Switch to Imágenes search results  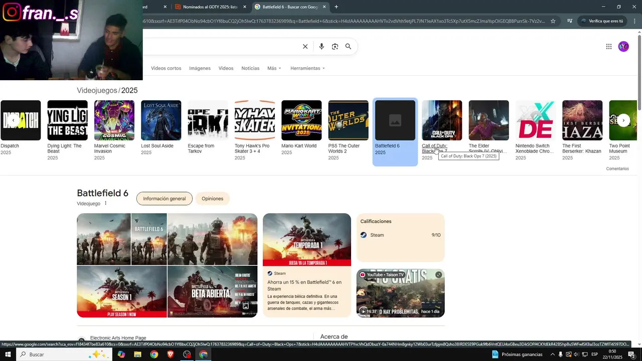[x=200, y=68]
